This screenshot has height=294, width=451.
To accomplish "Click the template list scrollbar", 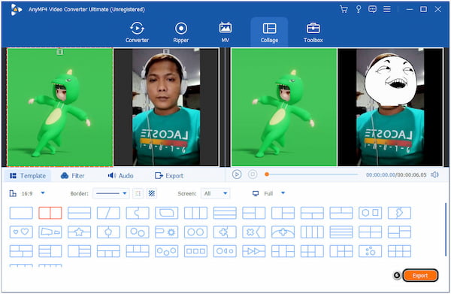I will [x=446, y=230].
